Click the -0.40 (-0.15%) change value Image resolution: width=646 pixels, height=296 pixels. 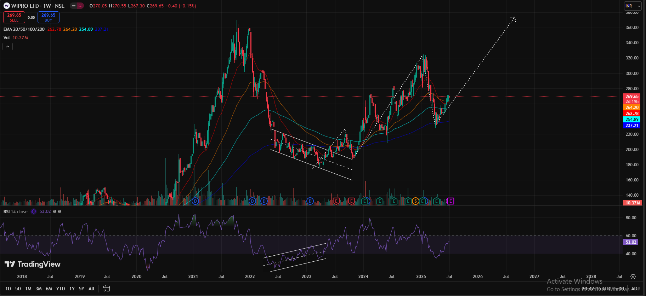click(x=181, y=6)
